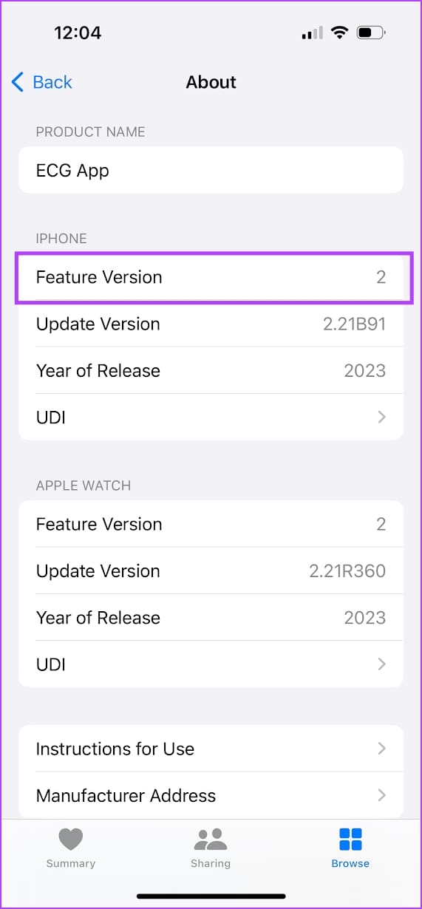422x909 pixels.
Task: Open Manufacturer Address chevron
Action: point(381,795)
